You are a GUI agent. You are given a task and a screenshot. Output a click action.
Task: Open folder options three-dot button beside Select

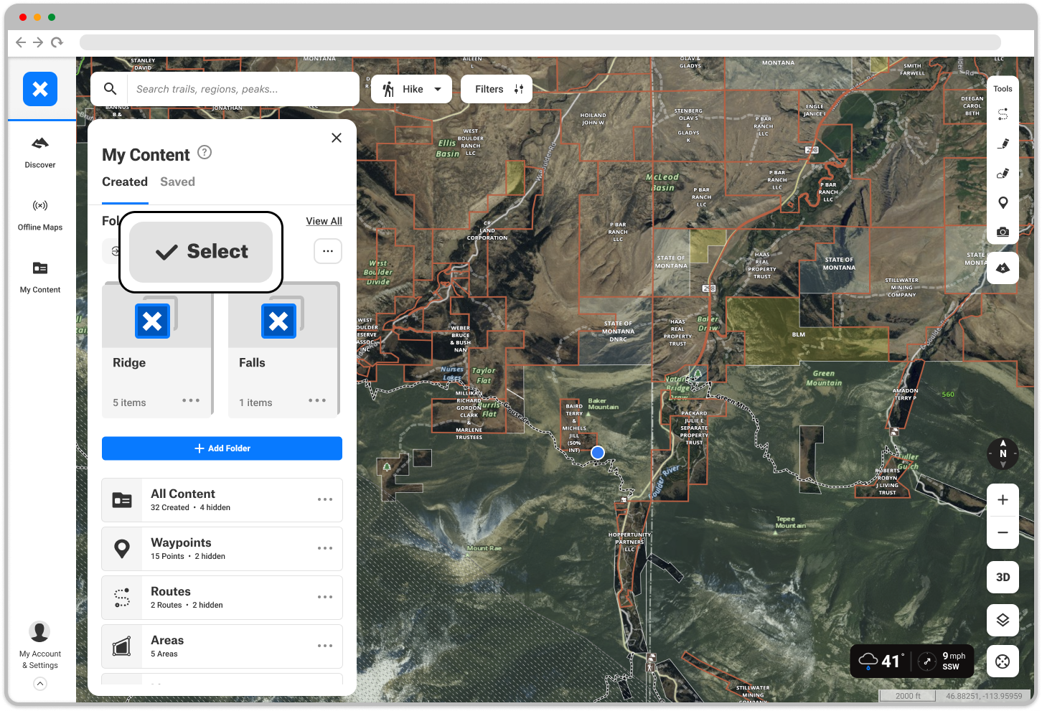click(328, 251)
